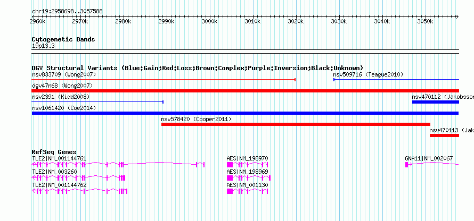The image size is (474, 221).
Task: Click the TLE2|NM_001144762 gene label
Action: (x=59, y=185)
